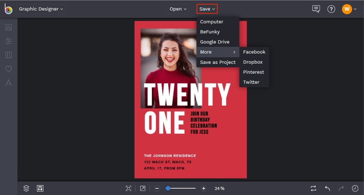The image size is (364, 195).
Task: Click the fit-to-screen icon
Action: [x=128, y=188]
